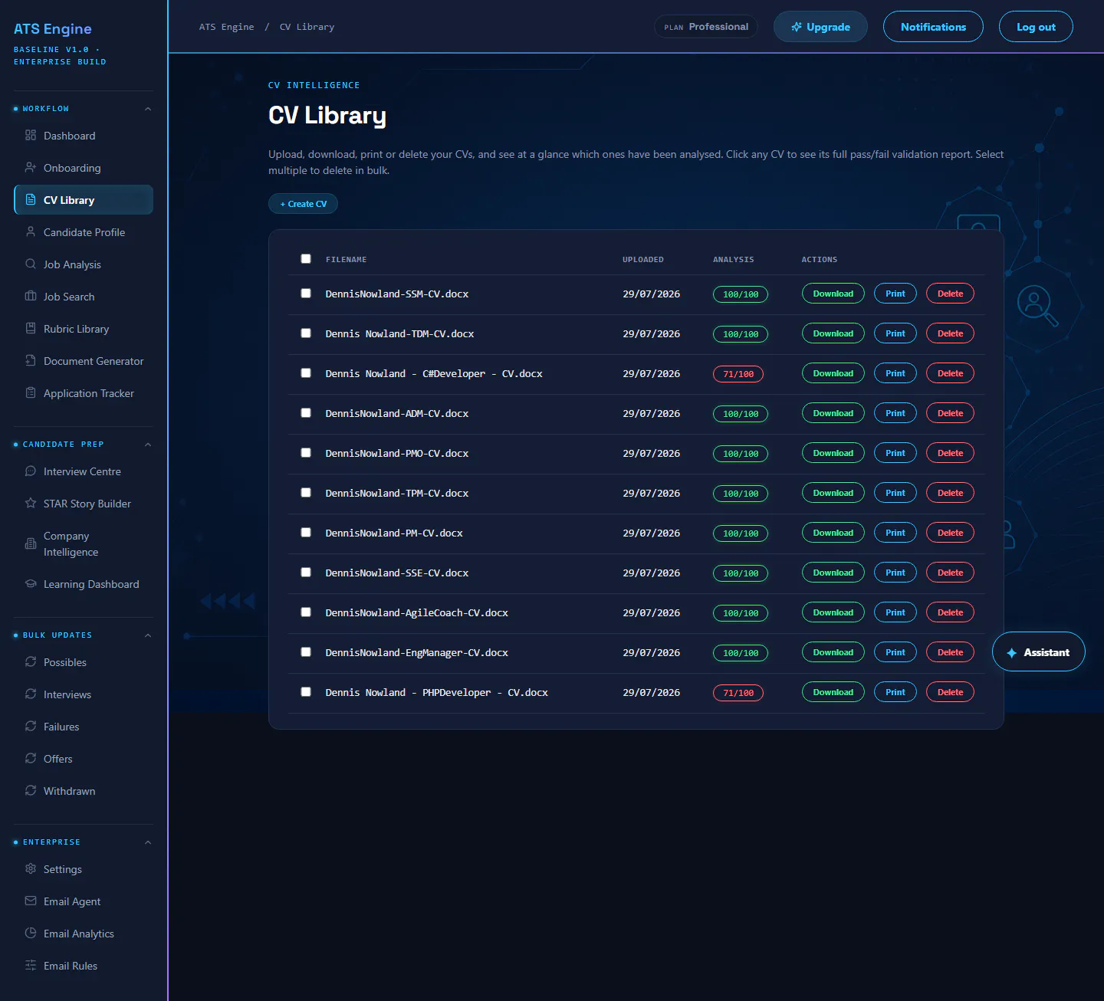Toggle the select-all checkbox in table header
Image resolution: width=1104 pixels, height=1001 pixels.
pos(306,259)
